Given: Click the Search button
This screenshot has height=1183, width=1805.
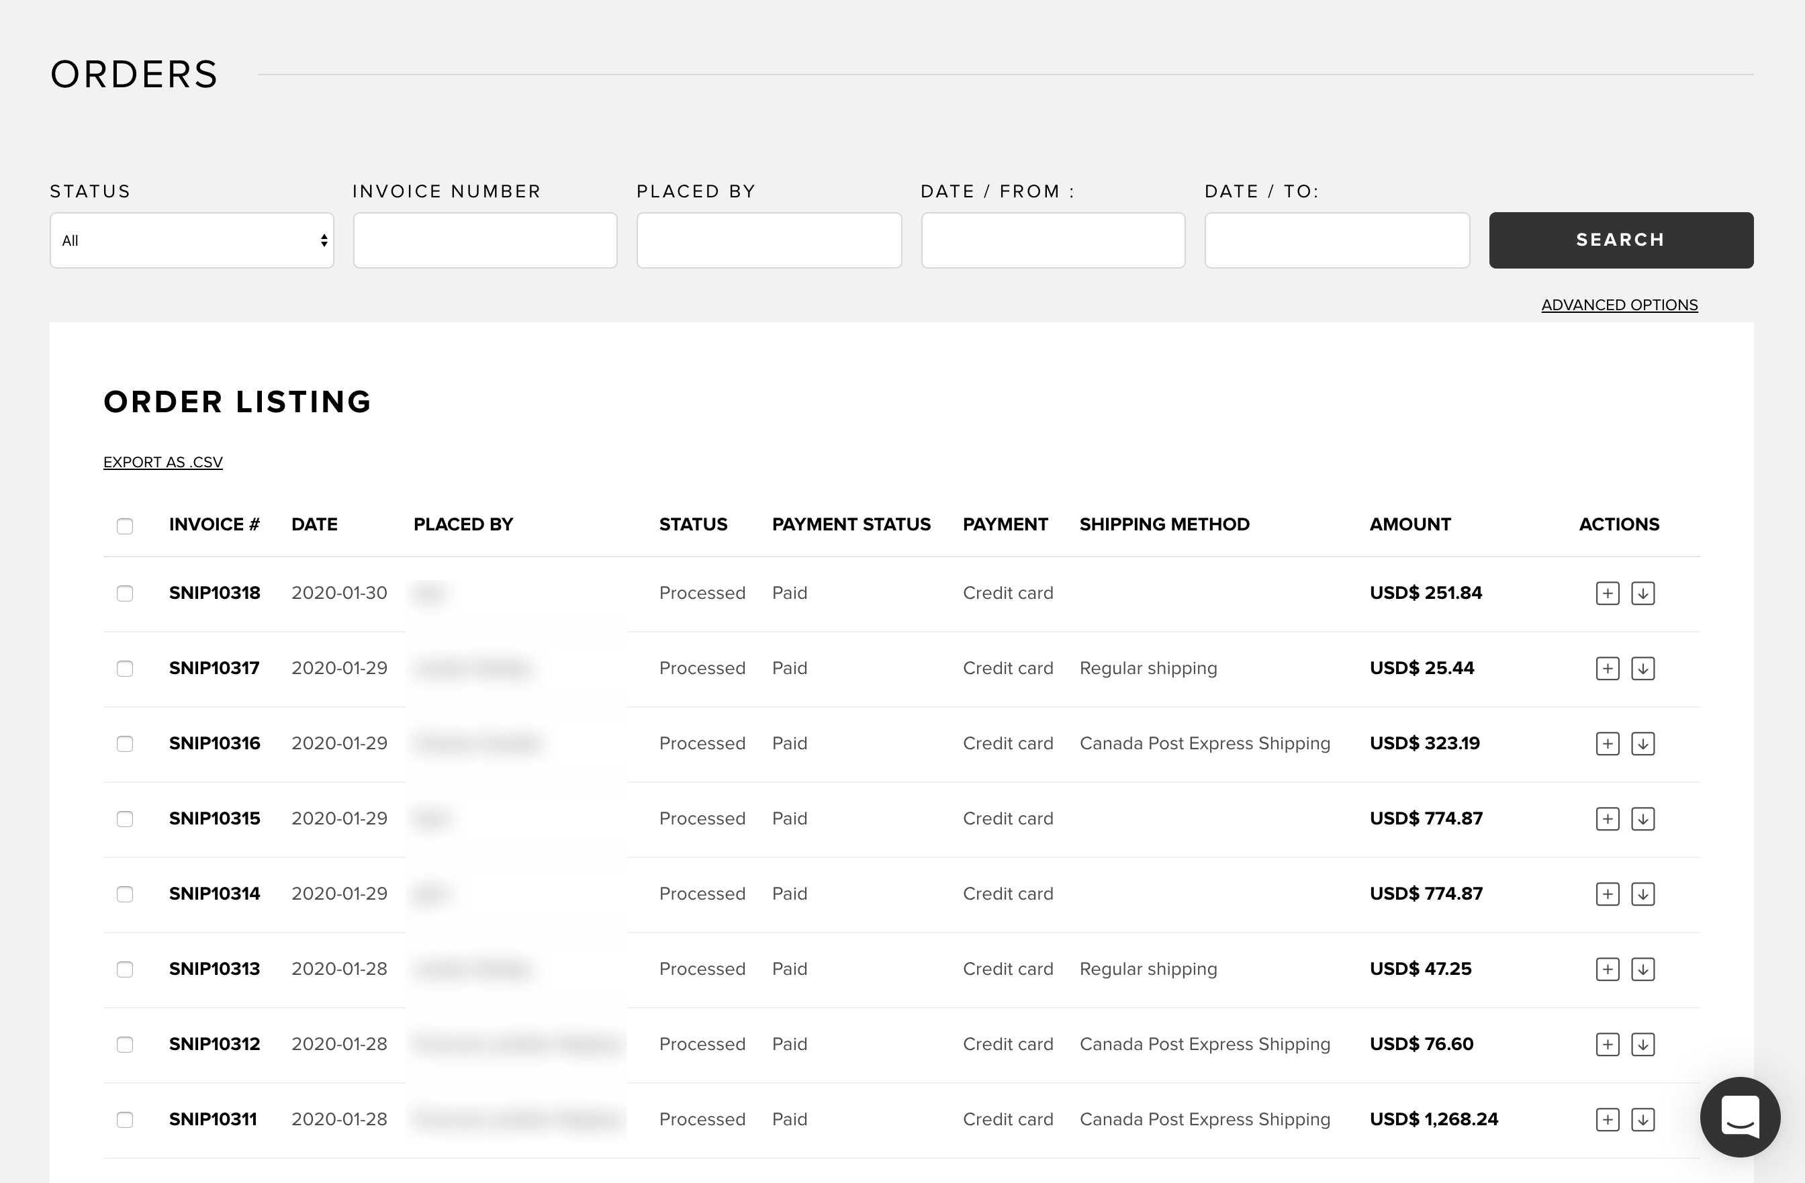Looking at the screenshot, I should pyautogui.click(x=1621, y=240).
